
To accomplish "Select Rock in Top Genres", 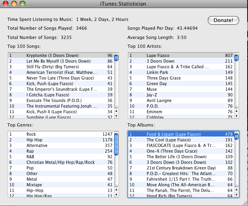I will pos(61,134).
